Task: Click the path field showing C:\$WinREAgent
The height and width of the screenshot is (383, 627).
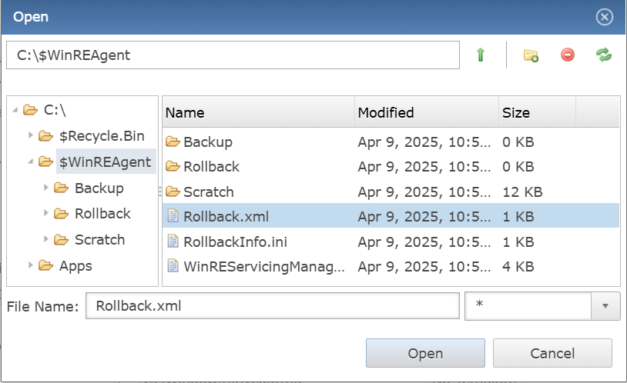Action: [233, 55]
